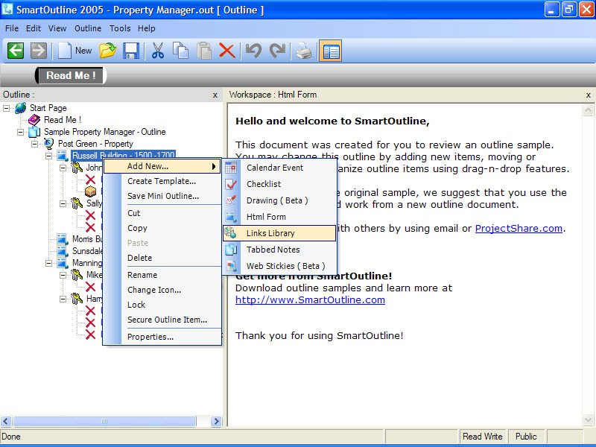Select Copy in the context menu
Screen dimensions: 596x447
tap(162, 228)
